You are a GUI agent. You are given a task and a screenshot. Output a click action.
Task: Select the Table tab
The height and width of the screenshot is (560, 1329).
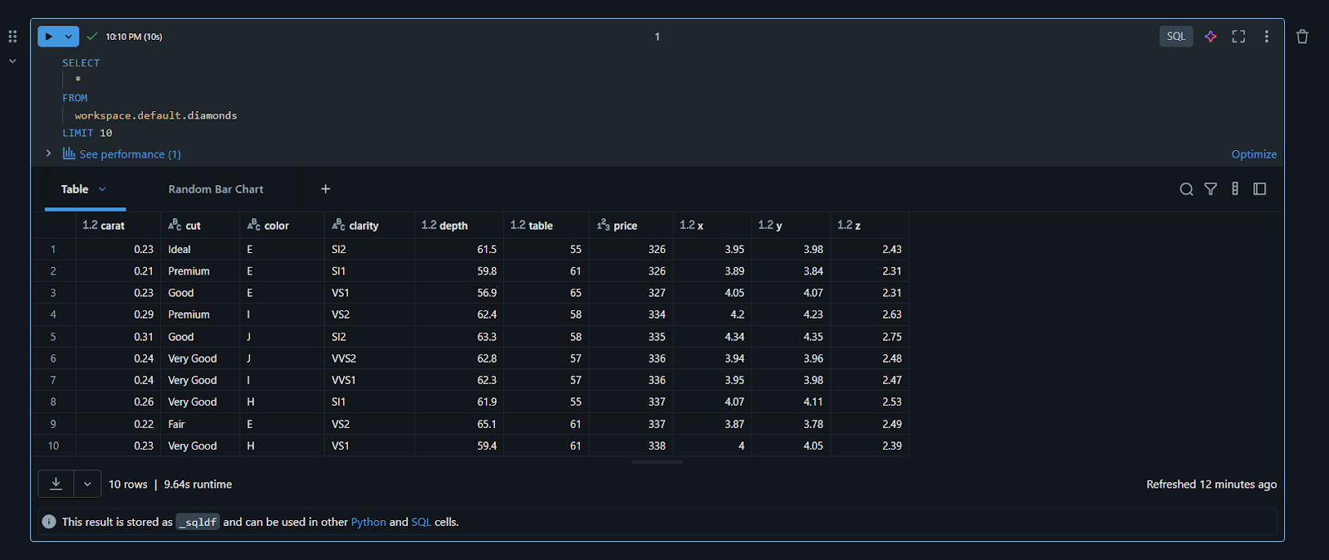click(x=75, y=189)
